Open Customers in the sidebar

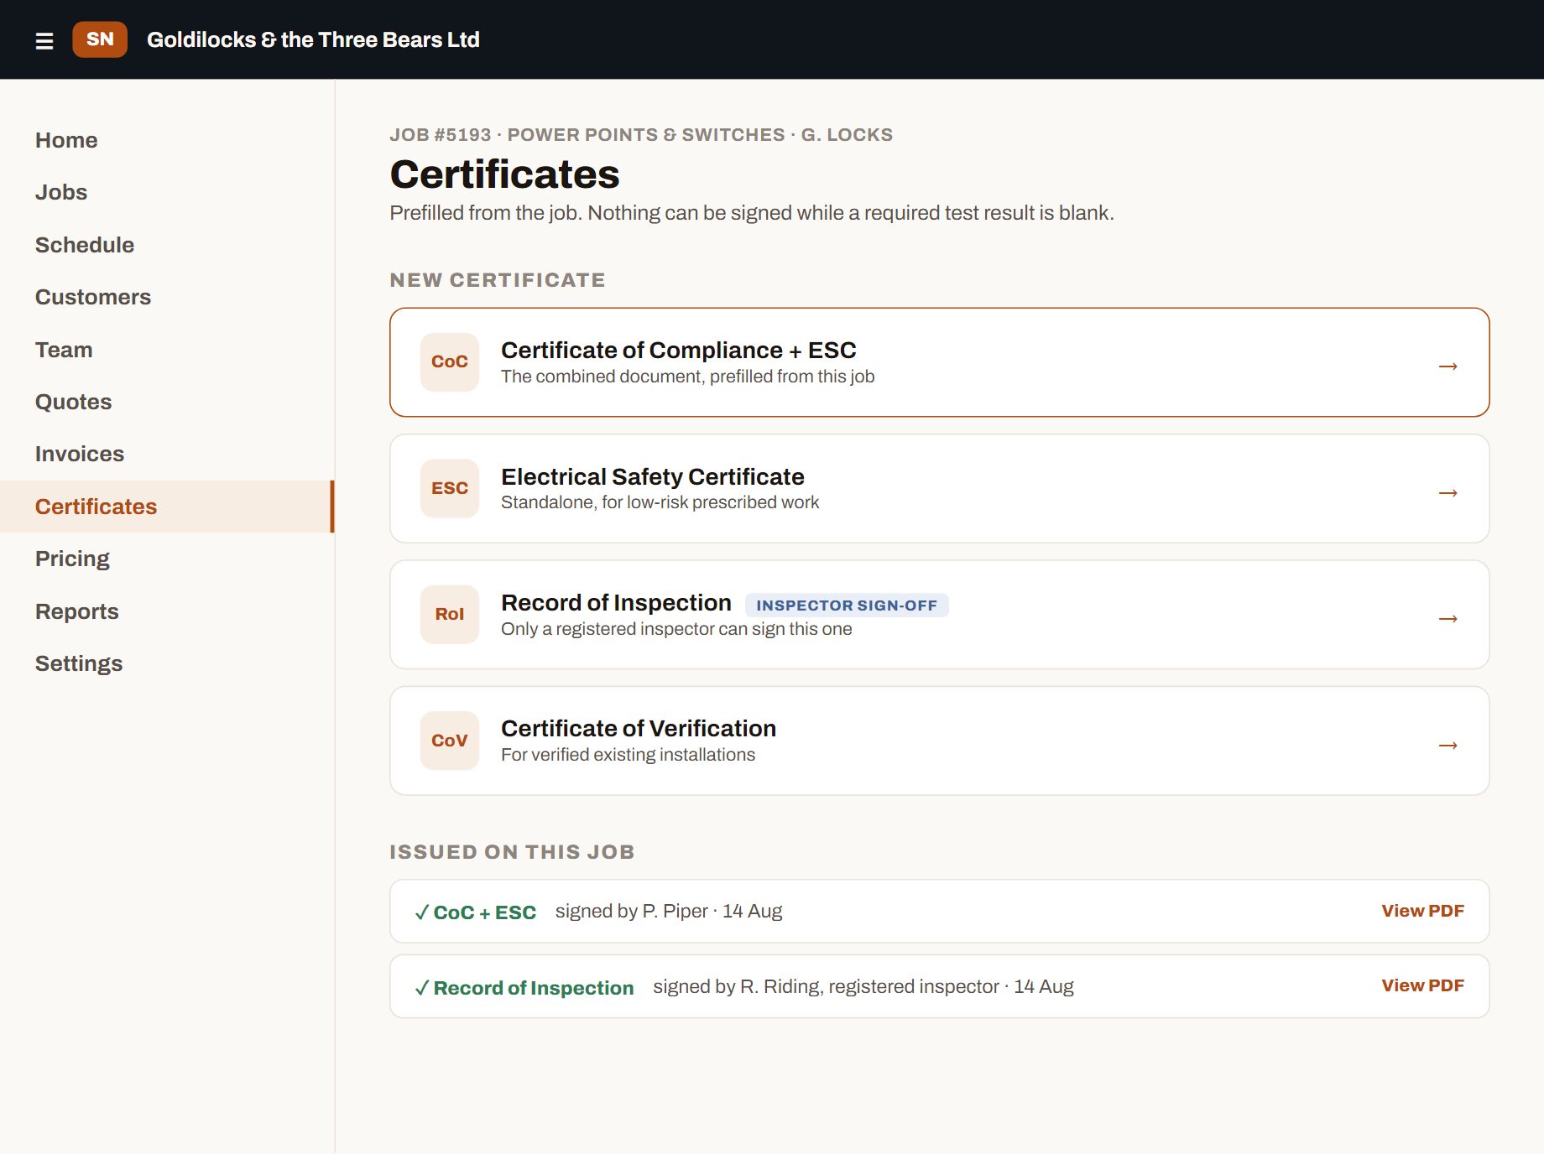click(x=167, y=297)
